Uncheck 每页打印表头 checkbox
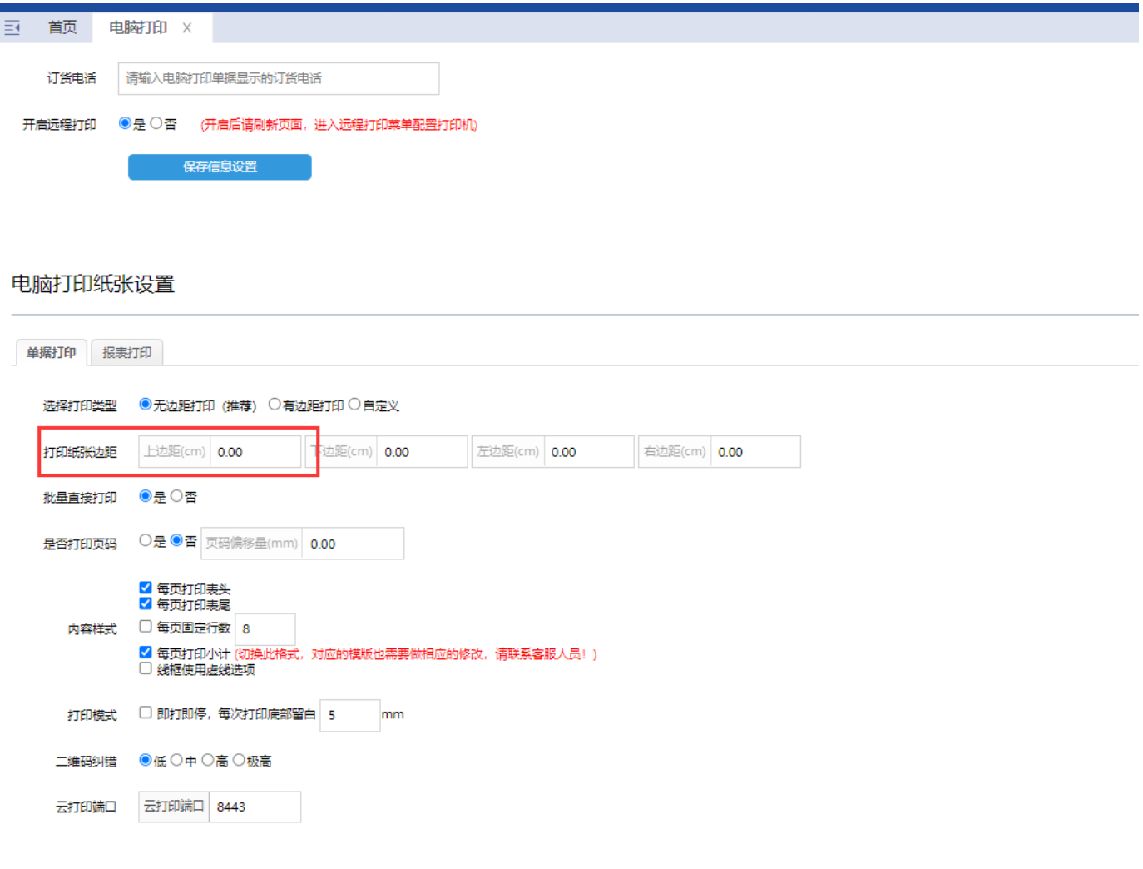 point(146,588)
